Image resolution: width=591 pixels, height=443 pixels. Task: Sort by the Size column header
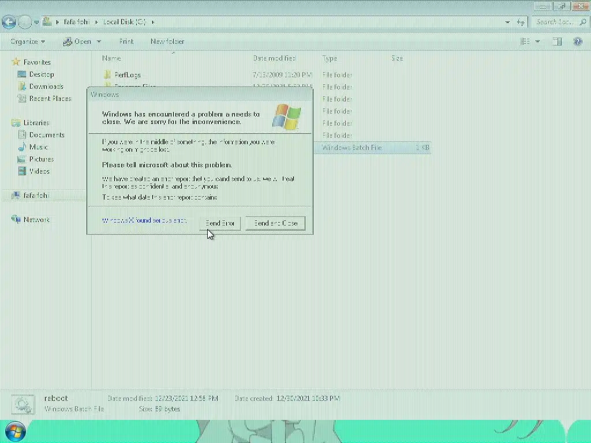coord(397,58)
